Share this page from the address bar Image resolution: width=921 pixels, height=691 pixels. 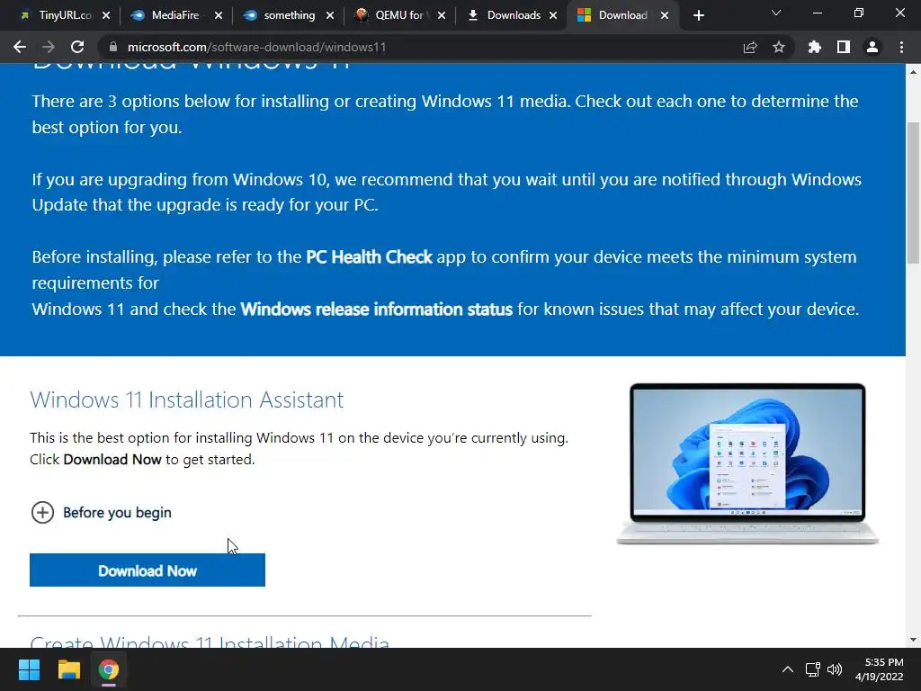(749, 47)
